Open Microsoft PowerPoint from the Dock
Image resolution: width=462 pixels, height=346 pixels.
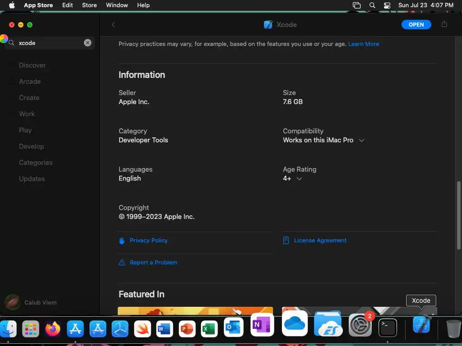(187, 328)
